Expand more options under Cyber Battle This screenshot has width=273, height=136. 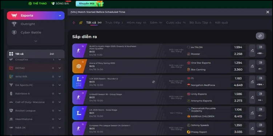tap(36, 41)
